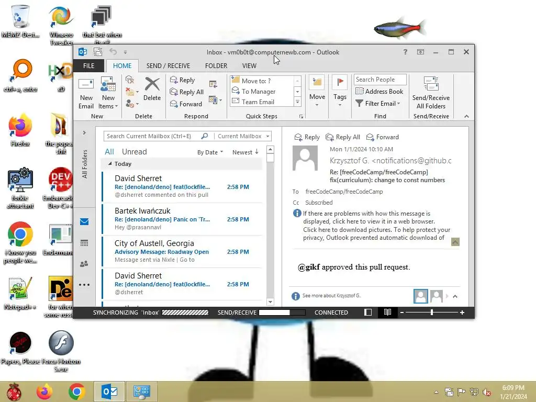Click the Undo quick access icon
Screen dimensions: 536x402
113,52
